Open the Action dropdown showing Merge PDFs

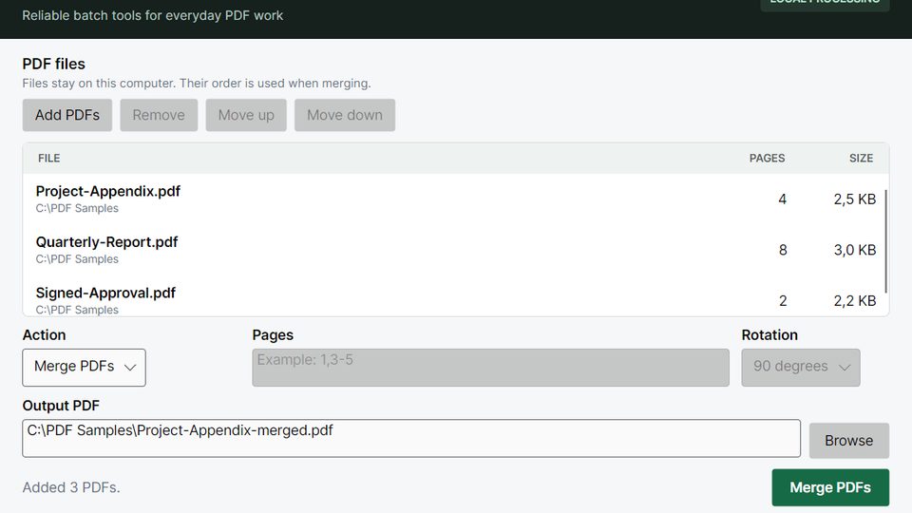(85, 368)
